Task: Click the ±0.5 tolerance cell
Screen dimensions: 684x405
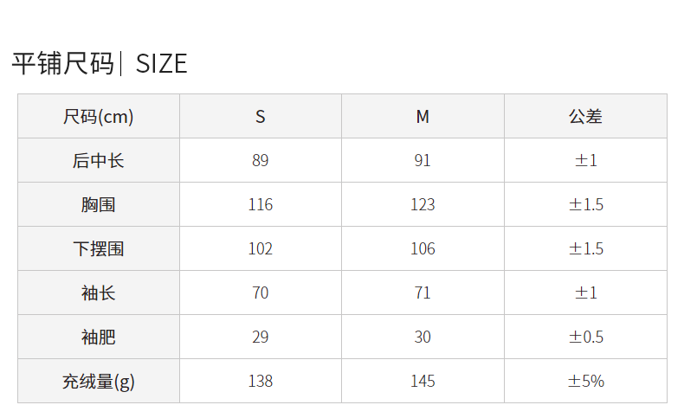Action: click(x=585, y=337)
